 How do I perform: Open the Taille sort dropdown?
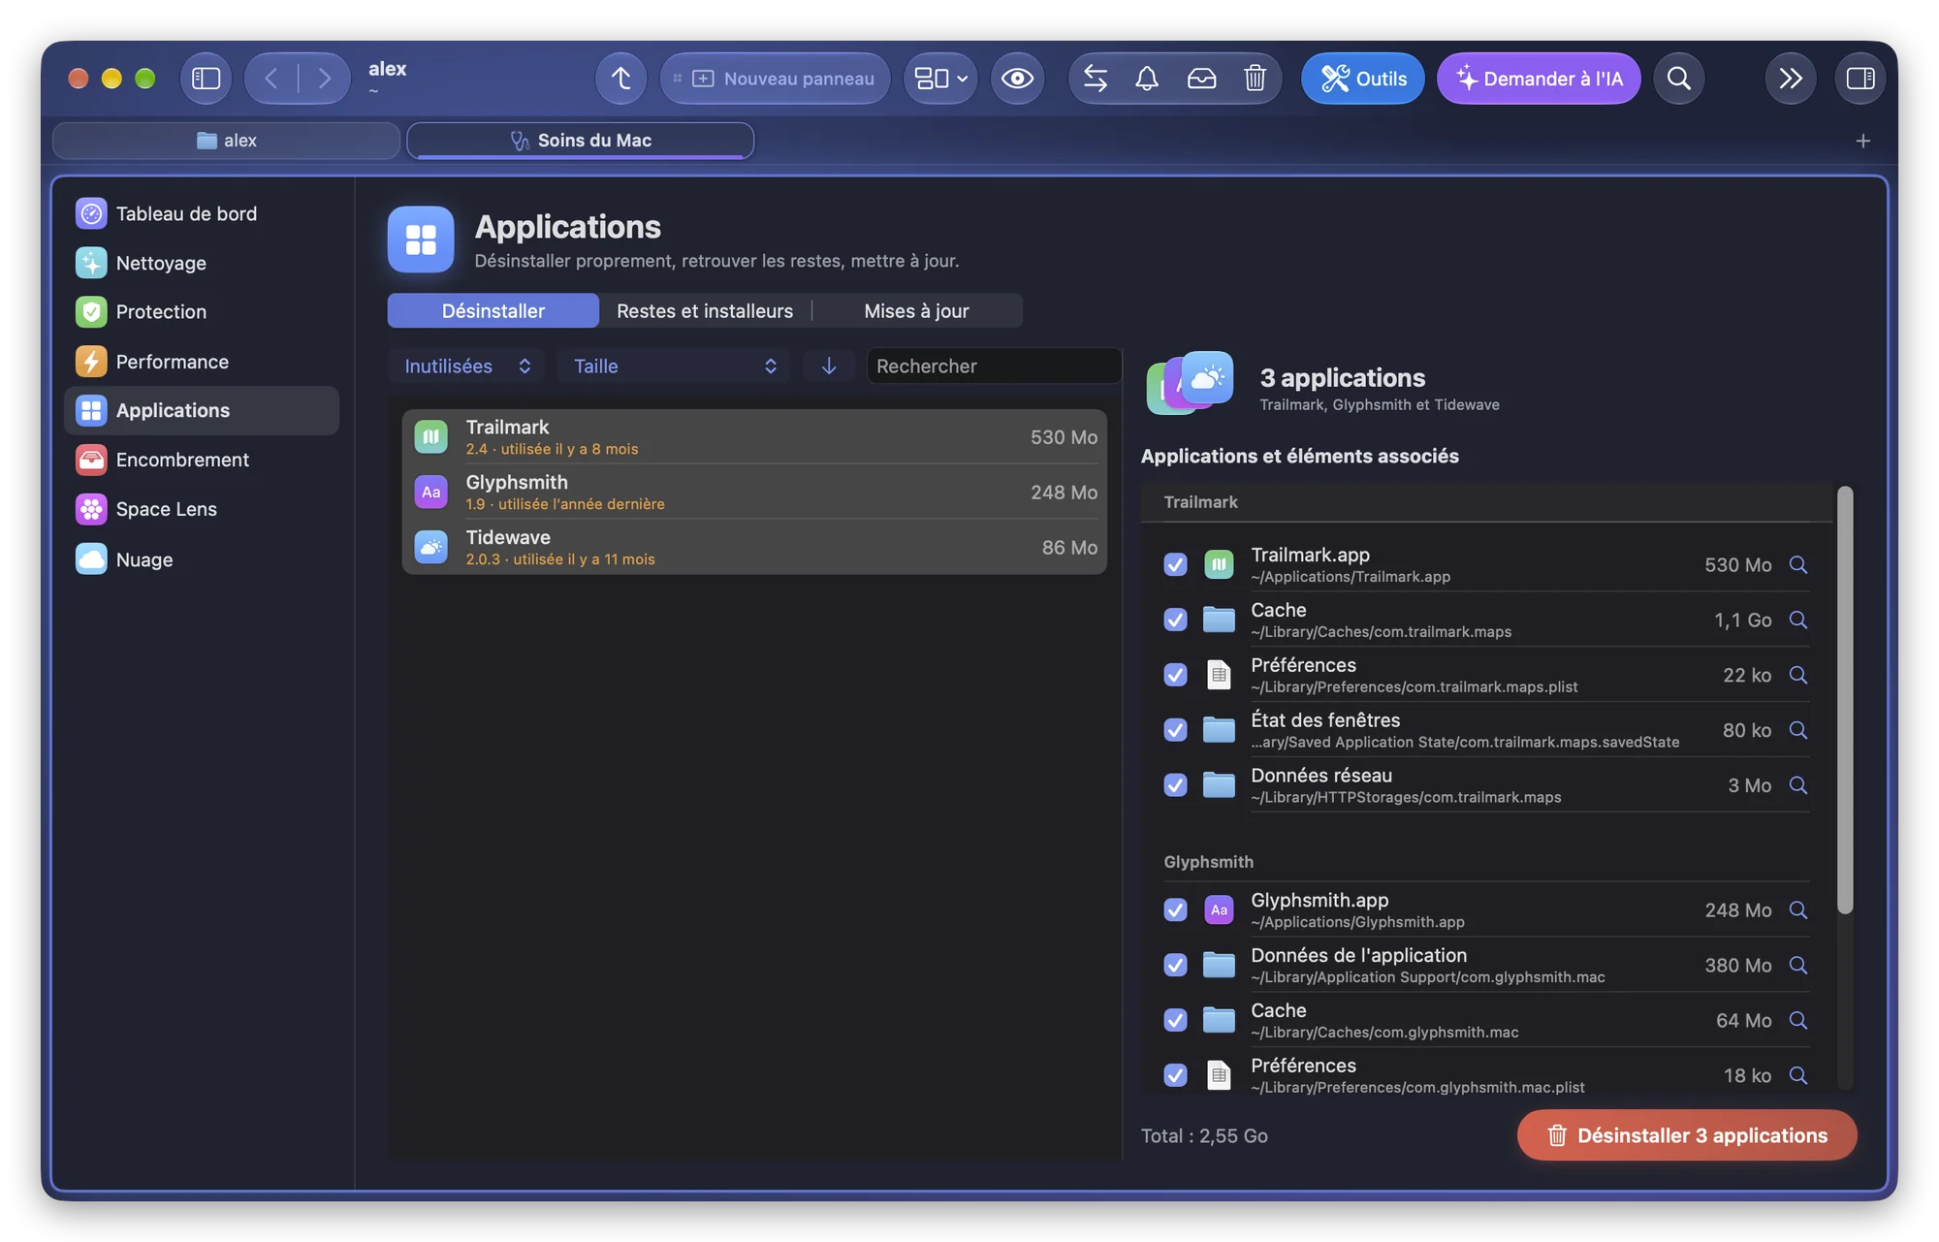pos(674,366)
